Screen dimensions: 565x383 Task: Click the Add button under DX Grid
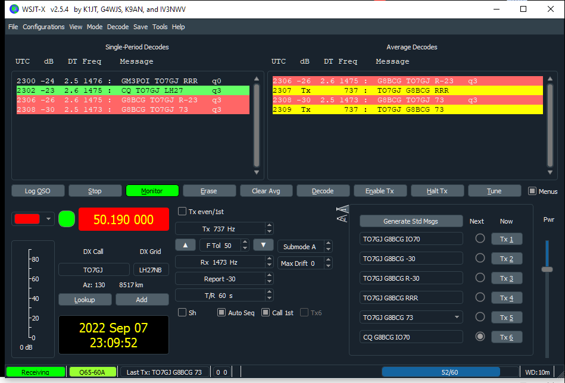point(142,300)
